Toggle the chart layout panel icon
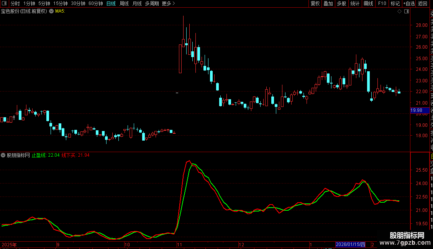This screenshot has height=249, width=433. click(x=407, y=11)
